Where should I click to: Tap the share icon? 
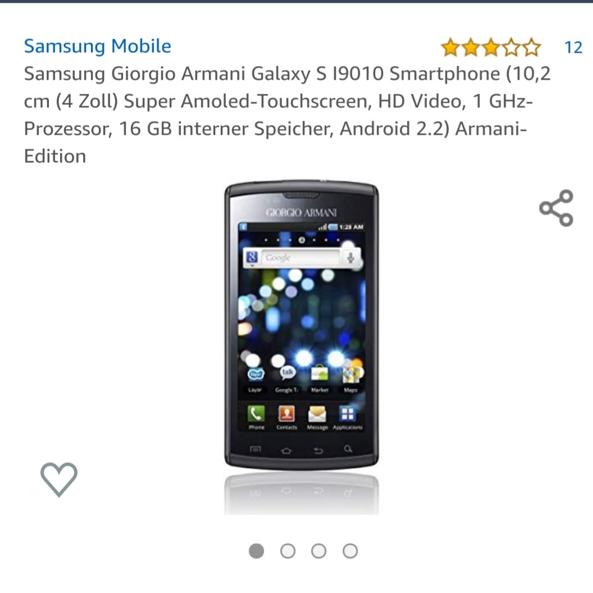(x=556, y=208)
